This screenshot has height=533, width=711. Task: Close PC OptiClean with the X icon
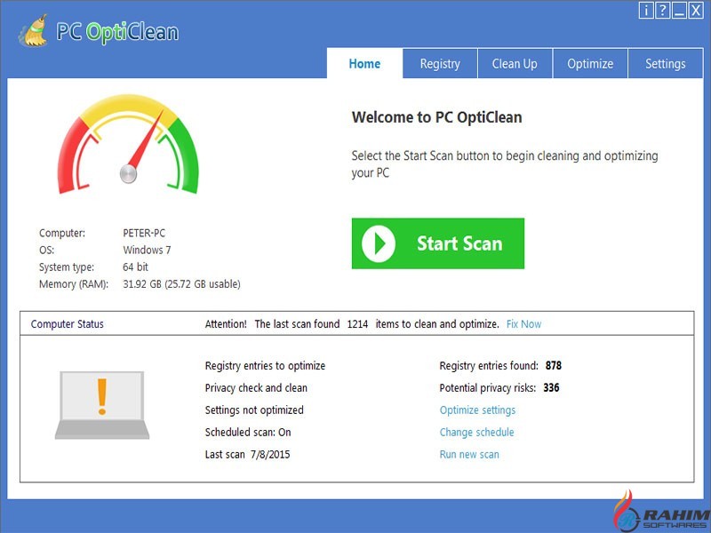[x=695, y=11]
